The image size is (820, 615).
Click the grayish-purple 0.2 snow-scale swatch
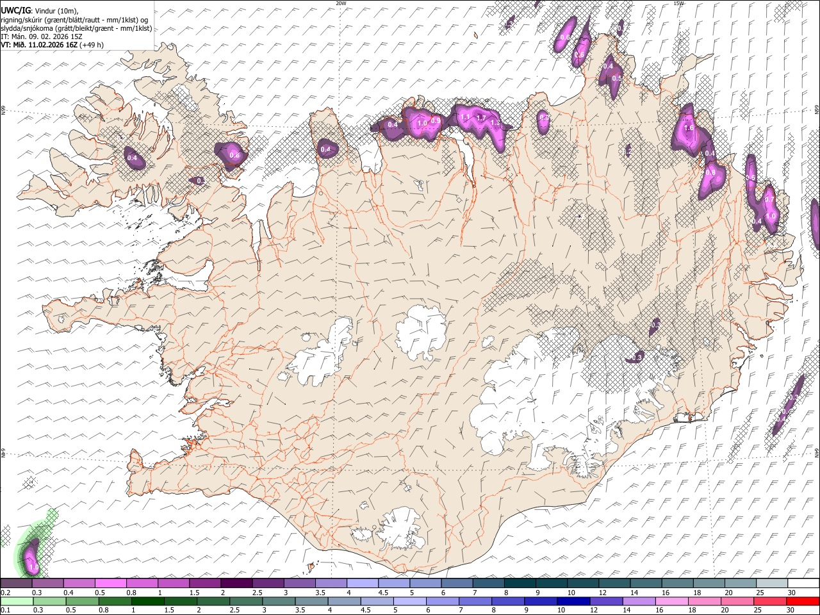pyautogui.click(x=16, y=583)
